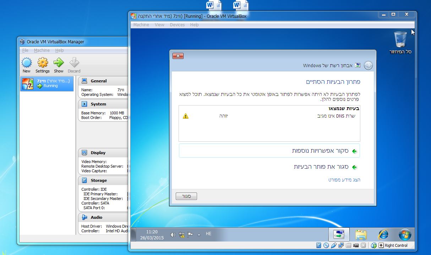The width and height of the screenshot is (431, 255).
Task: Open Help menu in VirtualBox Manager
Action: click(59, 50)
